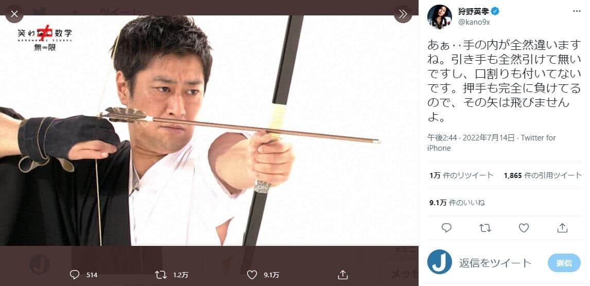Image resolution: width=590 pixels, height=286 pixels.
Task: Click reply bubble icon in tweet panel
Action: [x=446, y=227]
